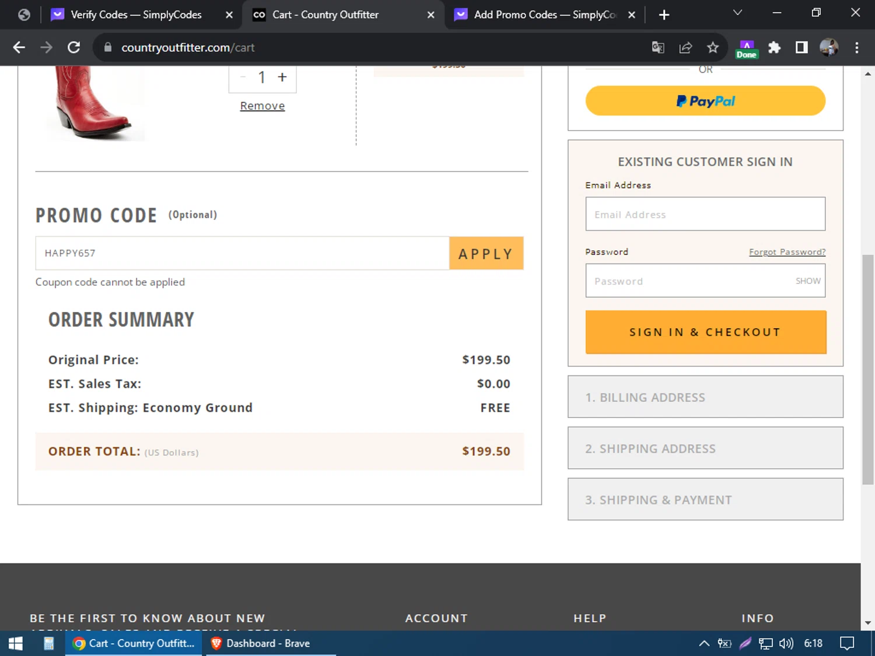The height and width of the screenshot is (656, 875).
Task: Bookmark this page with the star
Action: (713, 47)
